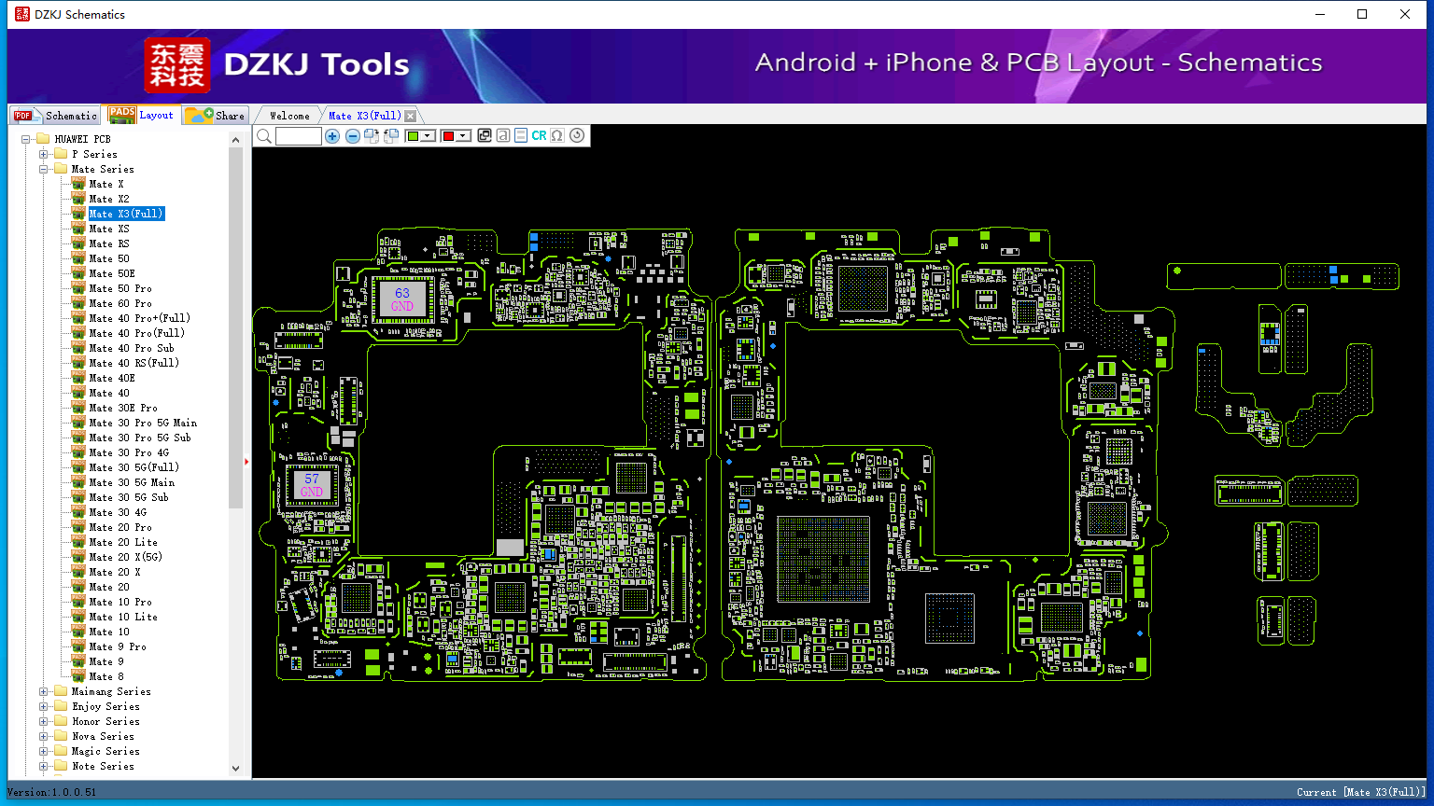Open the Share tab
Viewport: 1434px width, 806px height.
[x=215, y=116]
